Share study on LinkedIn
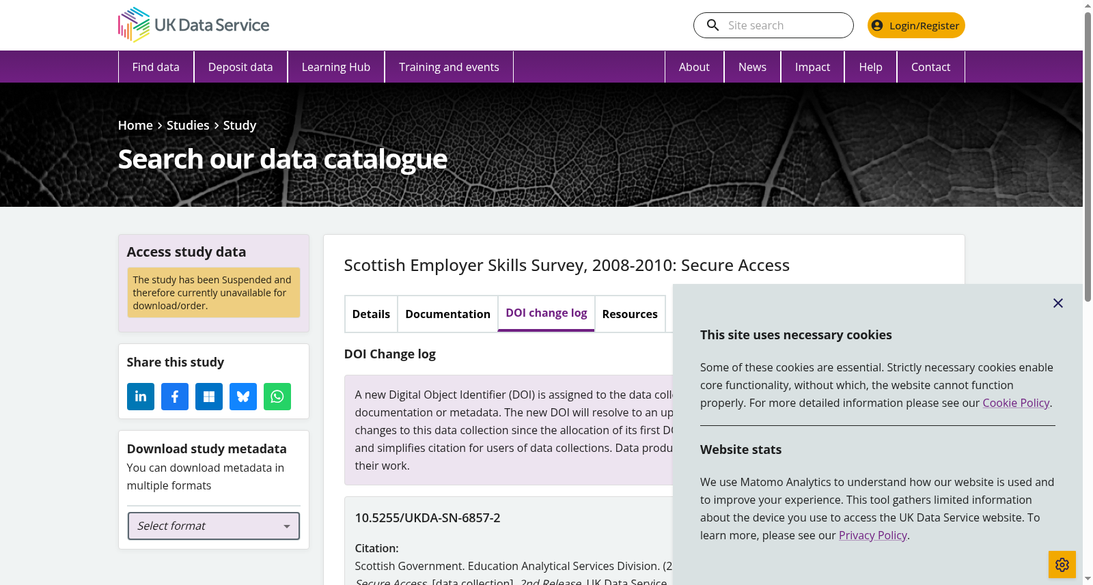 141,397
